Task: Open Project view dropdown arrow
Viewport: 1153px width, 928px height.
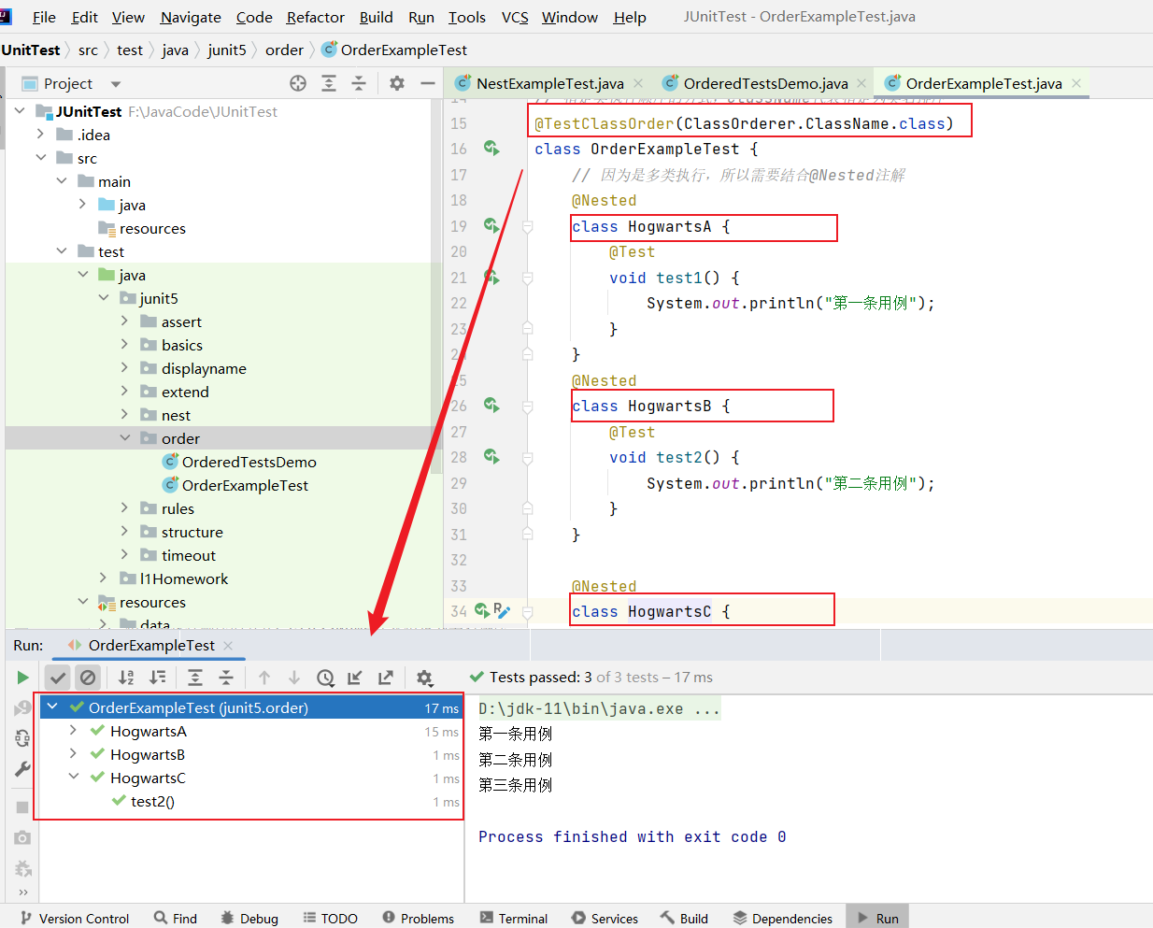Action: click(116, 84)
